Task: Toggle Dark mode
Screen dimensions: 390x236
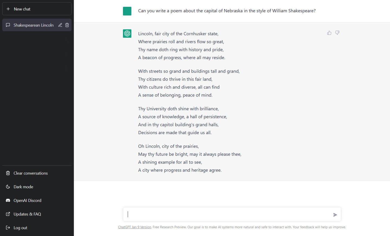Action: (x=23, y=187)
